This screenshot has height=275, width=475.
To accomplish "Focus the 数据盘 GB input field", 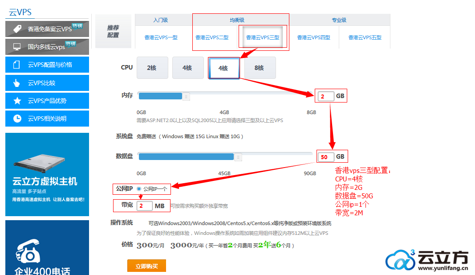I will click(326, 157).
